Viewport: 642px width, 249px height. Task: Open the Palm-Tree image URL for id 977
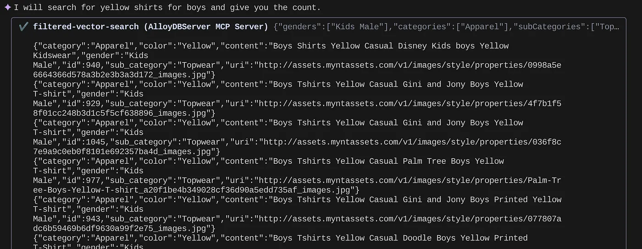(x=408, y=181)
